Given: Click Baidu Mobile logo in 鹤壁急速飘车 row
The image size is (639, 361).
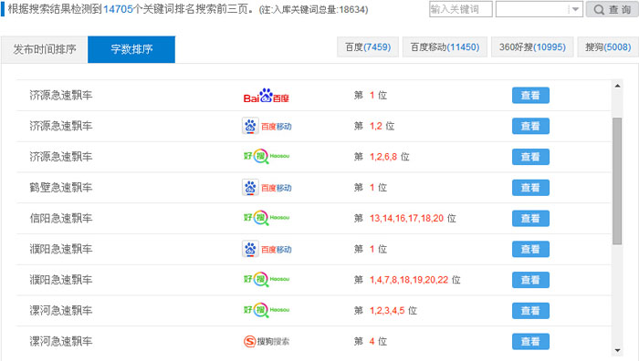Looking at the screenshot, I should pos(267,188).
